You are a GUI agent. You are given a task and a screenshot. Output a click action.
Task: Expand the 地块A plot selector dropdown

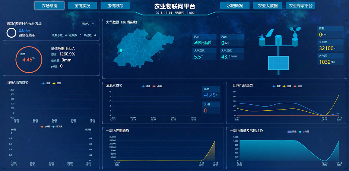point(88,23)
